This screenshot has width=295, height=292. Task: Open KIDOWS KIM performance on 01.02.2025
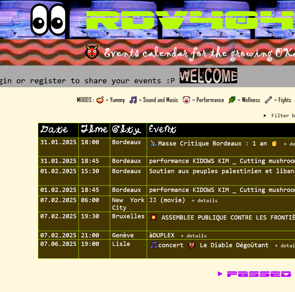pos(222,190)
